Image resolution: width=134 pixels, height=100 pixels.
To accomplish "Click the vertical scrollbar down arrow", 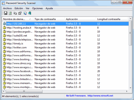I will click(130, 88).
